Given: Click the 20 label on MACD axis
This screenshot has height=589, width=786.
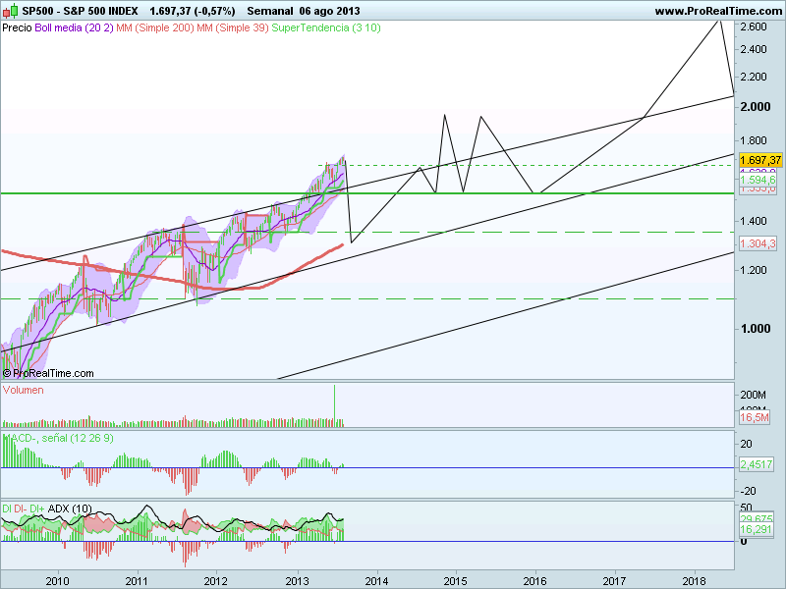Looking at the screenshot, I should pyautogui.click(x=746, y=444).
